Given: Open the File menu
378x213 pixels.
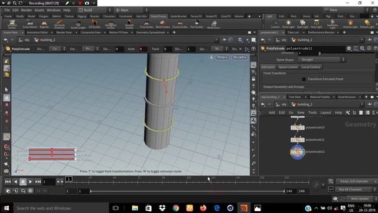Looking at the screenshot, I should tap(7, 10).
